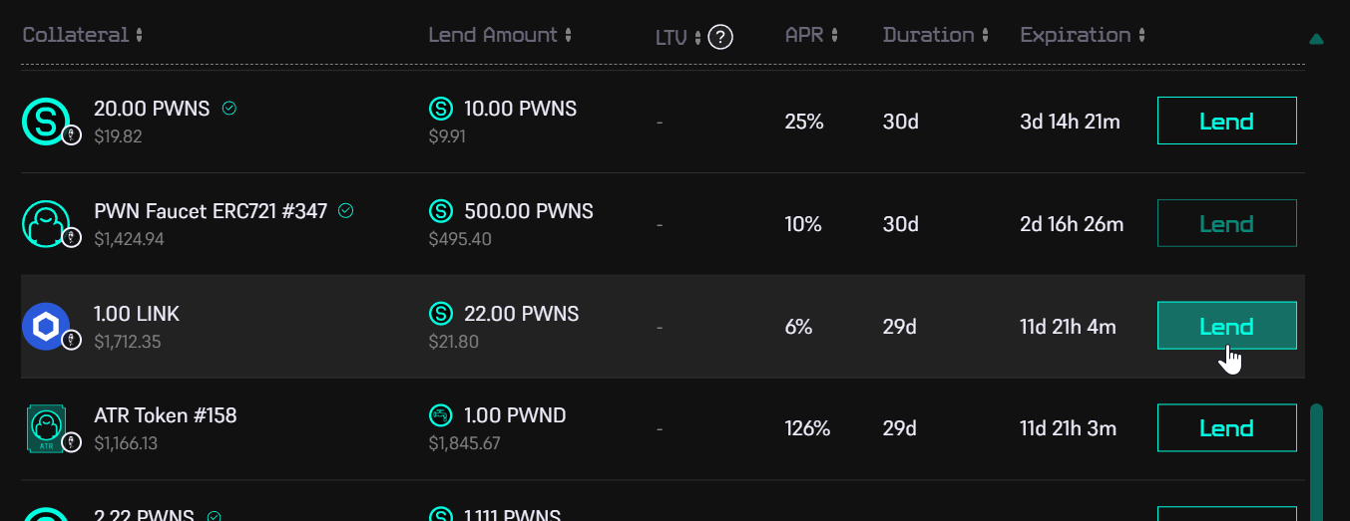Click PWNS icon beside 500.00 PWNS amount
This screenshot has height=521, width=1350.
point(440,211)
